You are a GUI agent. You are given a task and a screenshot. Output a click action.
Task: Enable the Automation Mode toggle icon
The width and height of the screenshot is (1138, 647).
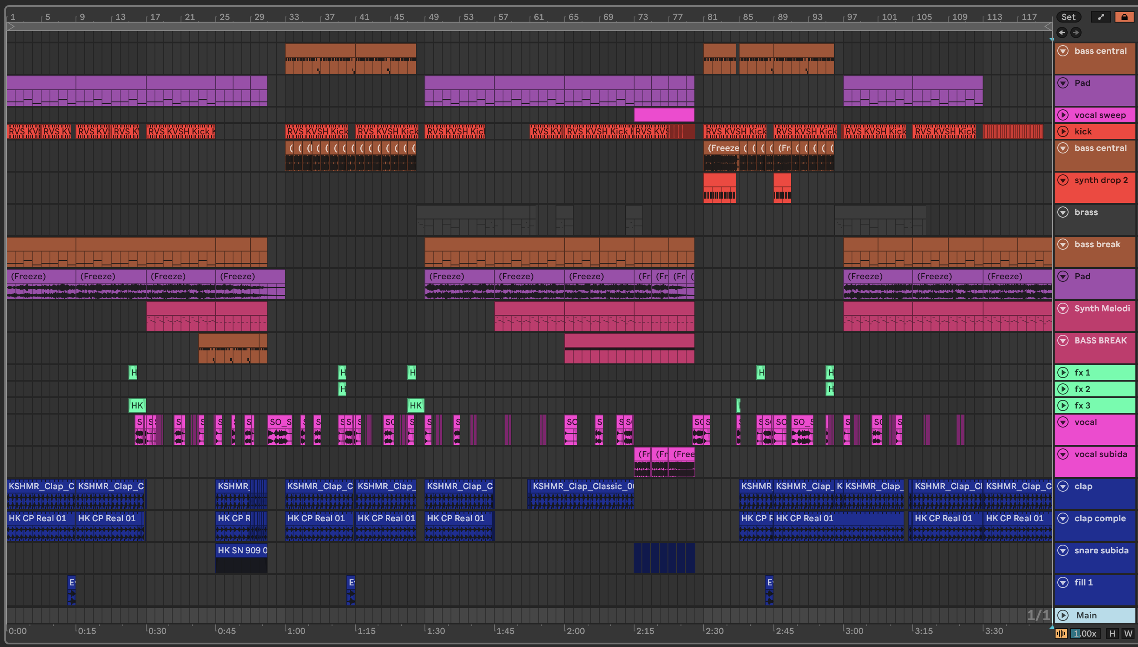tap(1101, 17)
